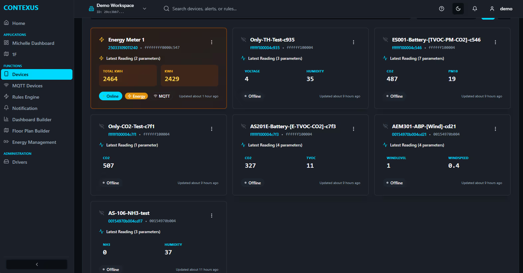Click device ID link 25033109011240

click(x=123, y=48)
